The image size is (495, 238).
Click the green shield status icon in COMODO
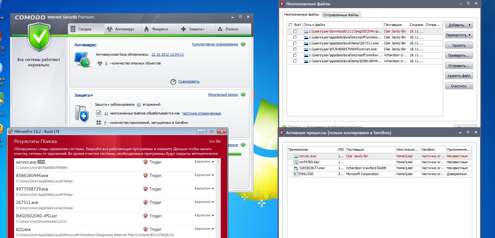[39, 37]
